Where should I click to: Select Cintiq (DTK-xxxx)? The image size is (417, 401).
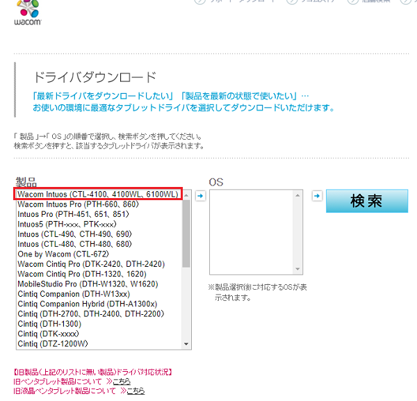tap(99, 334)
